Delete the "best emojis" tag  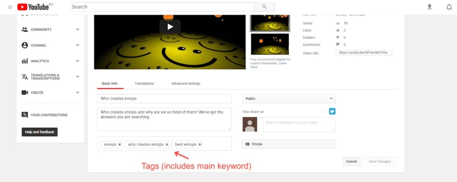pyautogui.click(x=199, y=145)
